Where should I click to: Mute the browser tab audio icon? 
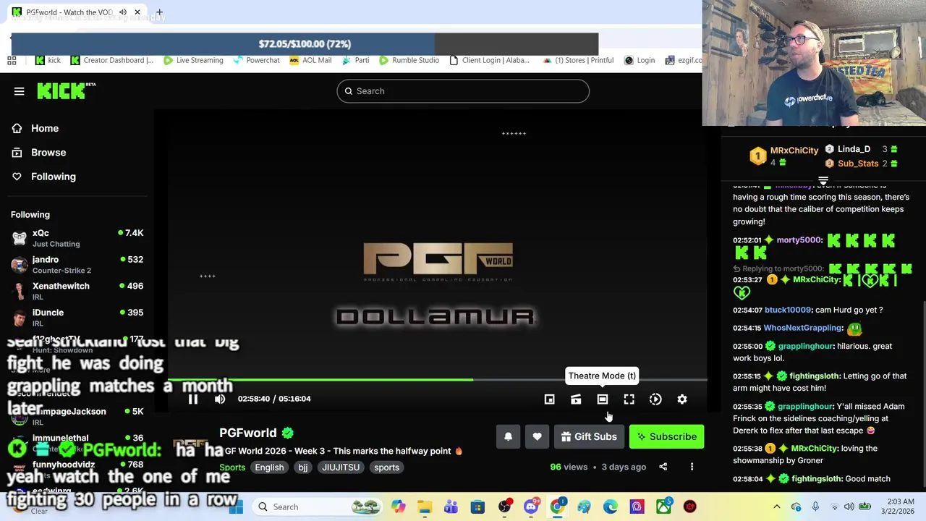(x=122, y=12)
